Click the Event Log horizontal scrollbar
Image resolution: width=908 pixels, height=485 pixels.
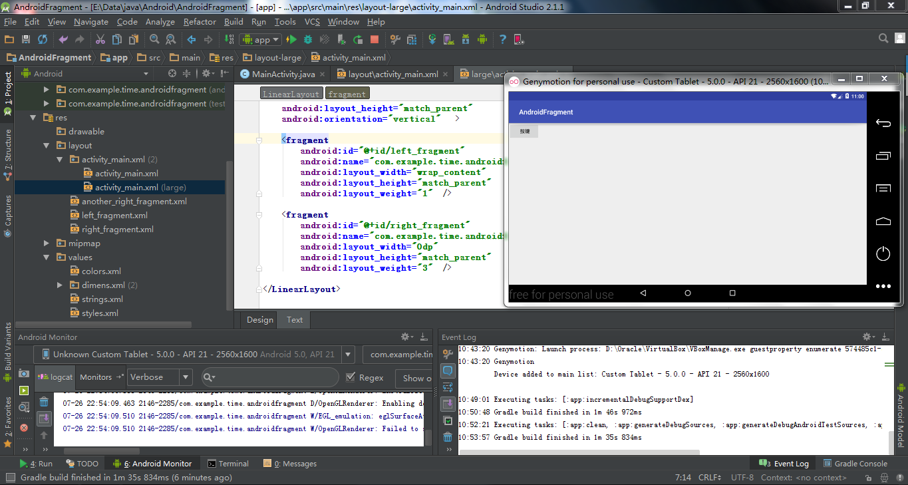pyautogui.click(x=579, y=452)
